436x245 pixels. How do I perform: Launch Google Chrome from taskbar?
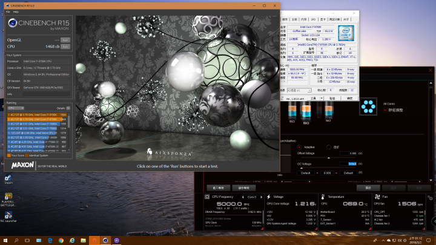pyautogui.click(x=61, y=240)
